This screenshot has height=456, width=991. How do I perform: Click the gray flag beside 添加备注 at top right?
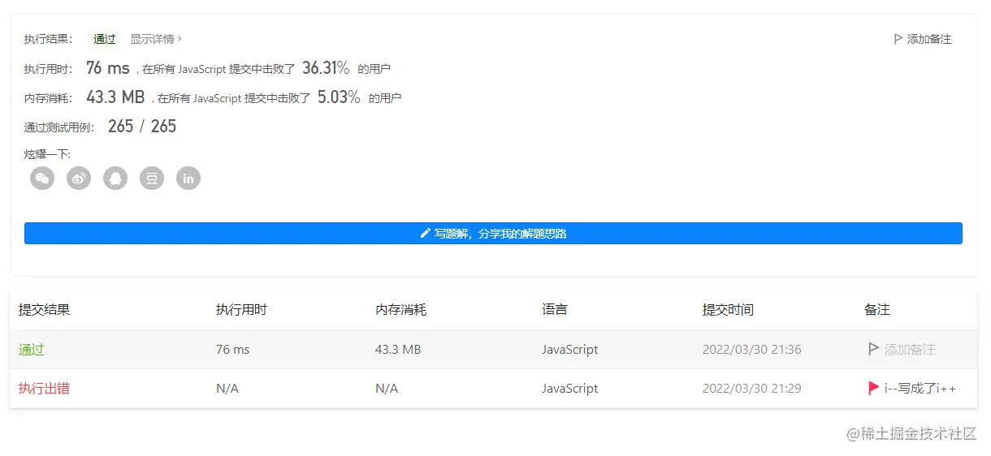898,39
